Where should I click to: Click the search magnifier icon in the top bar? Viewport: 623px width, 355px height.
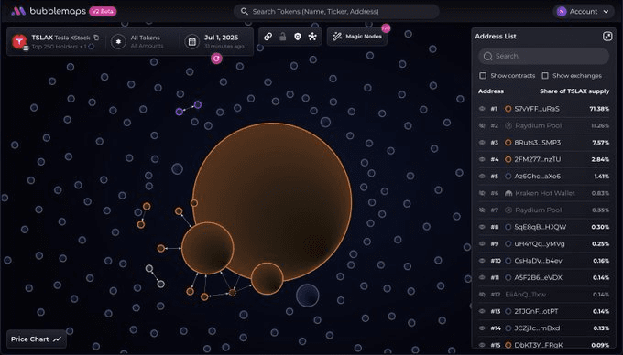[x=245, y=12]
